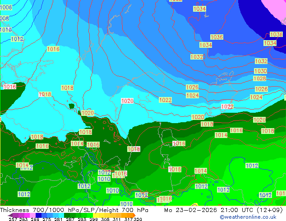Click the 1026 label directly above the 1024 label near 1022
The height and width of the screenshot is (221, 286).
click(192, 87)
